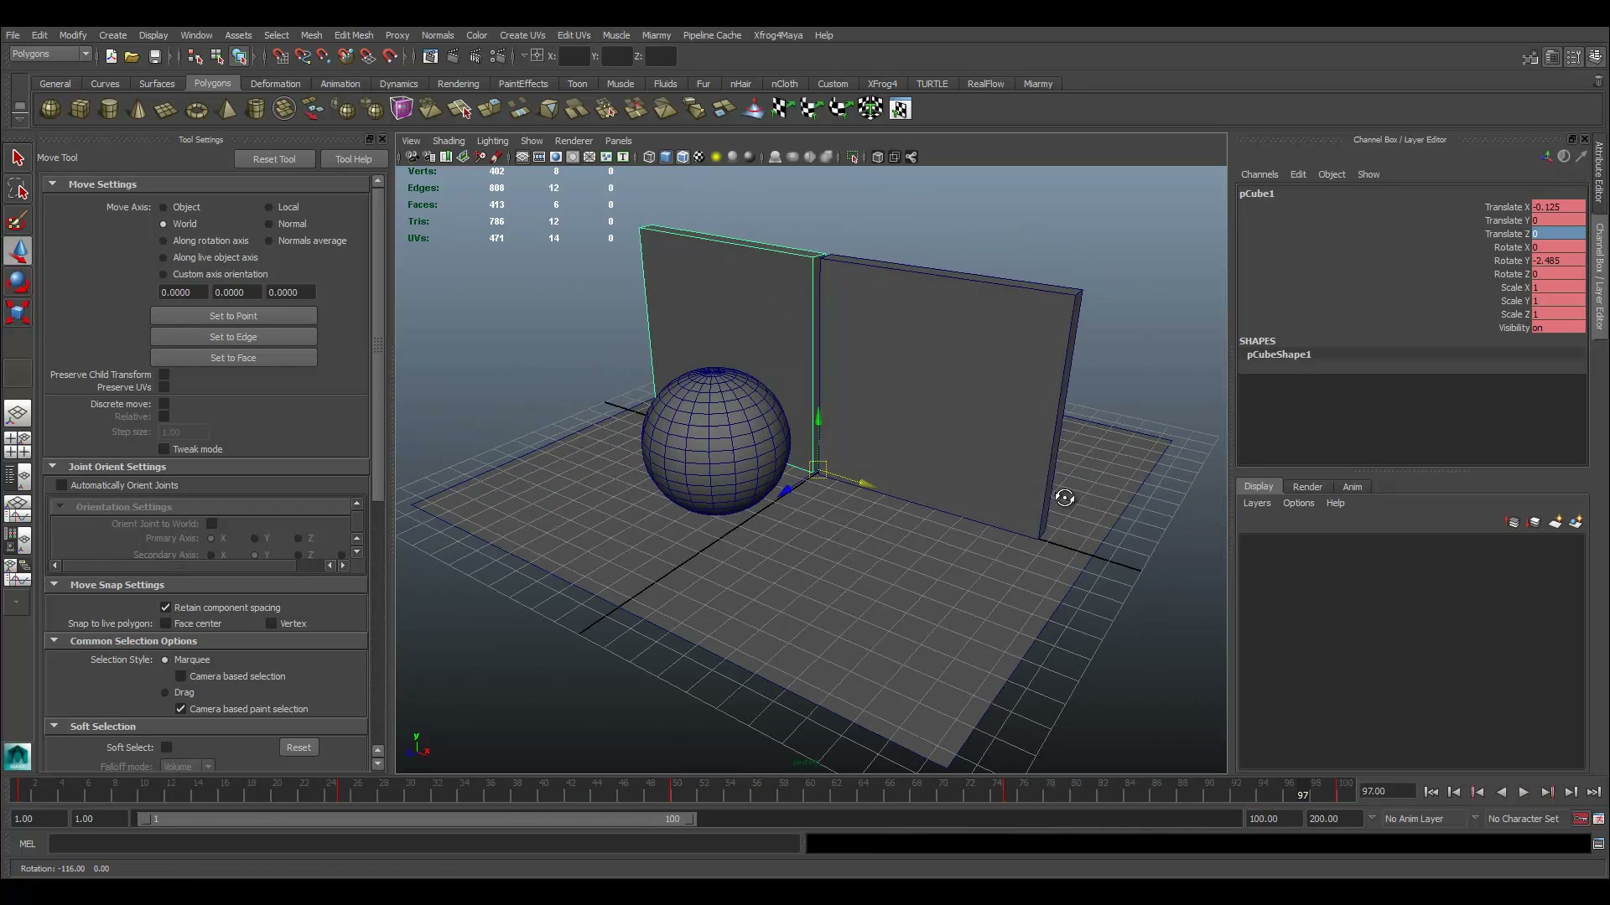The height and width of the screenshot is (905, 1610).
Task: Go to start of playback range
Action: pyautogui.click(x=1431, y=792)
